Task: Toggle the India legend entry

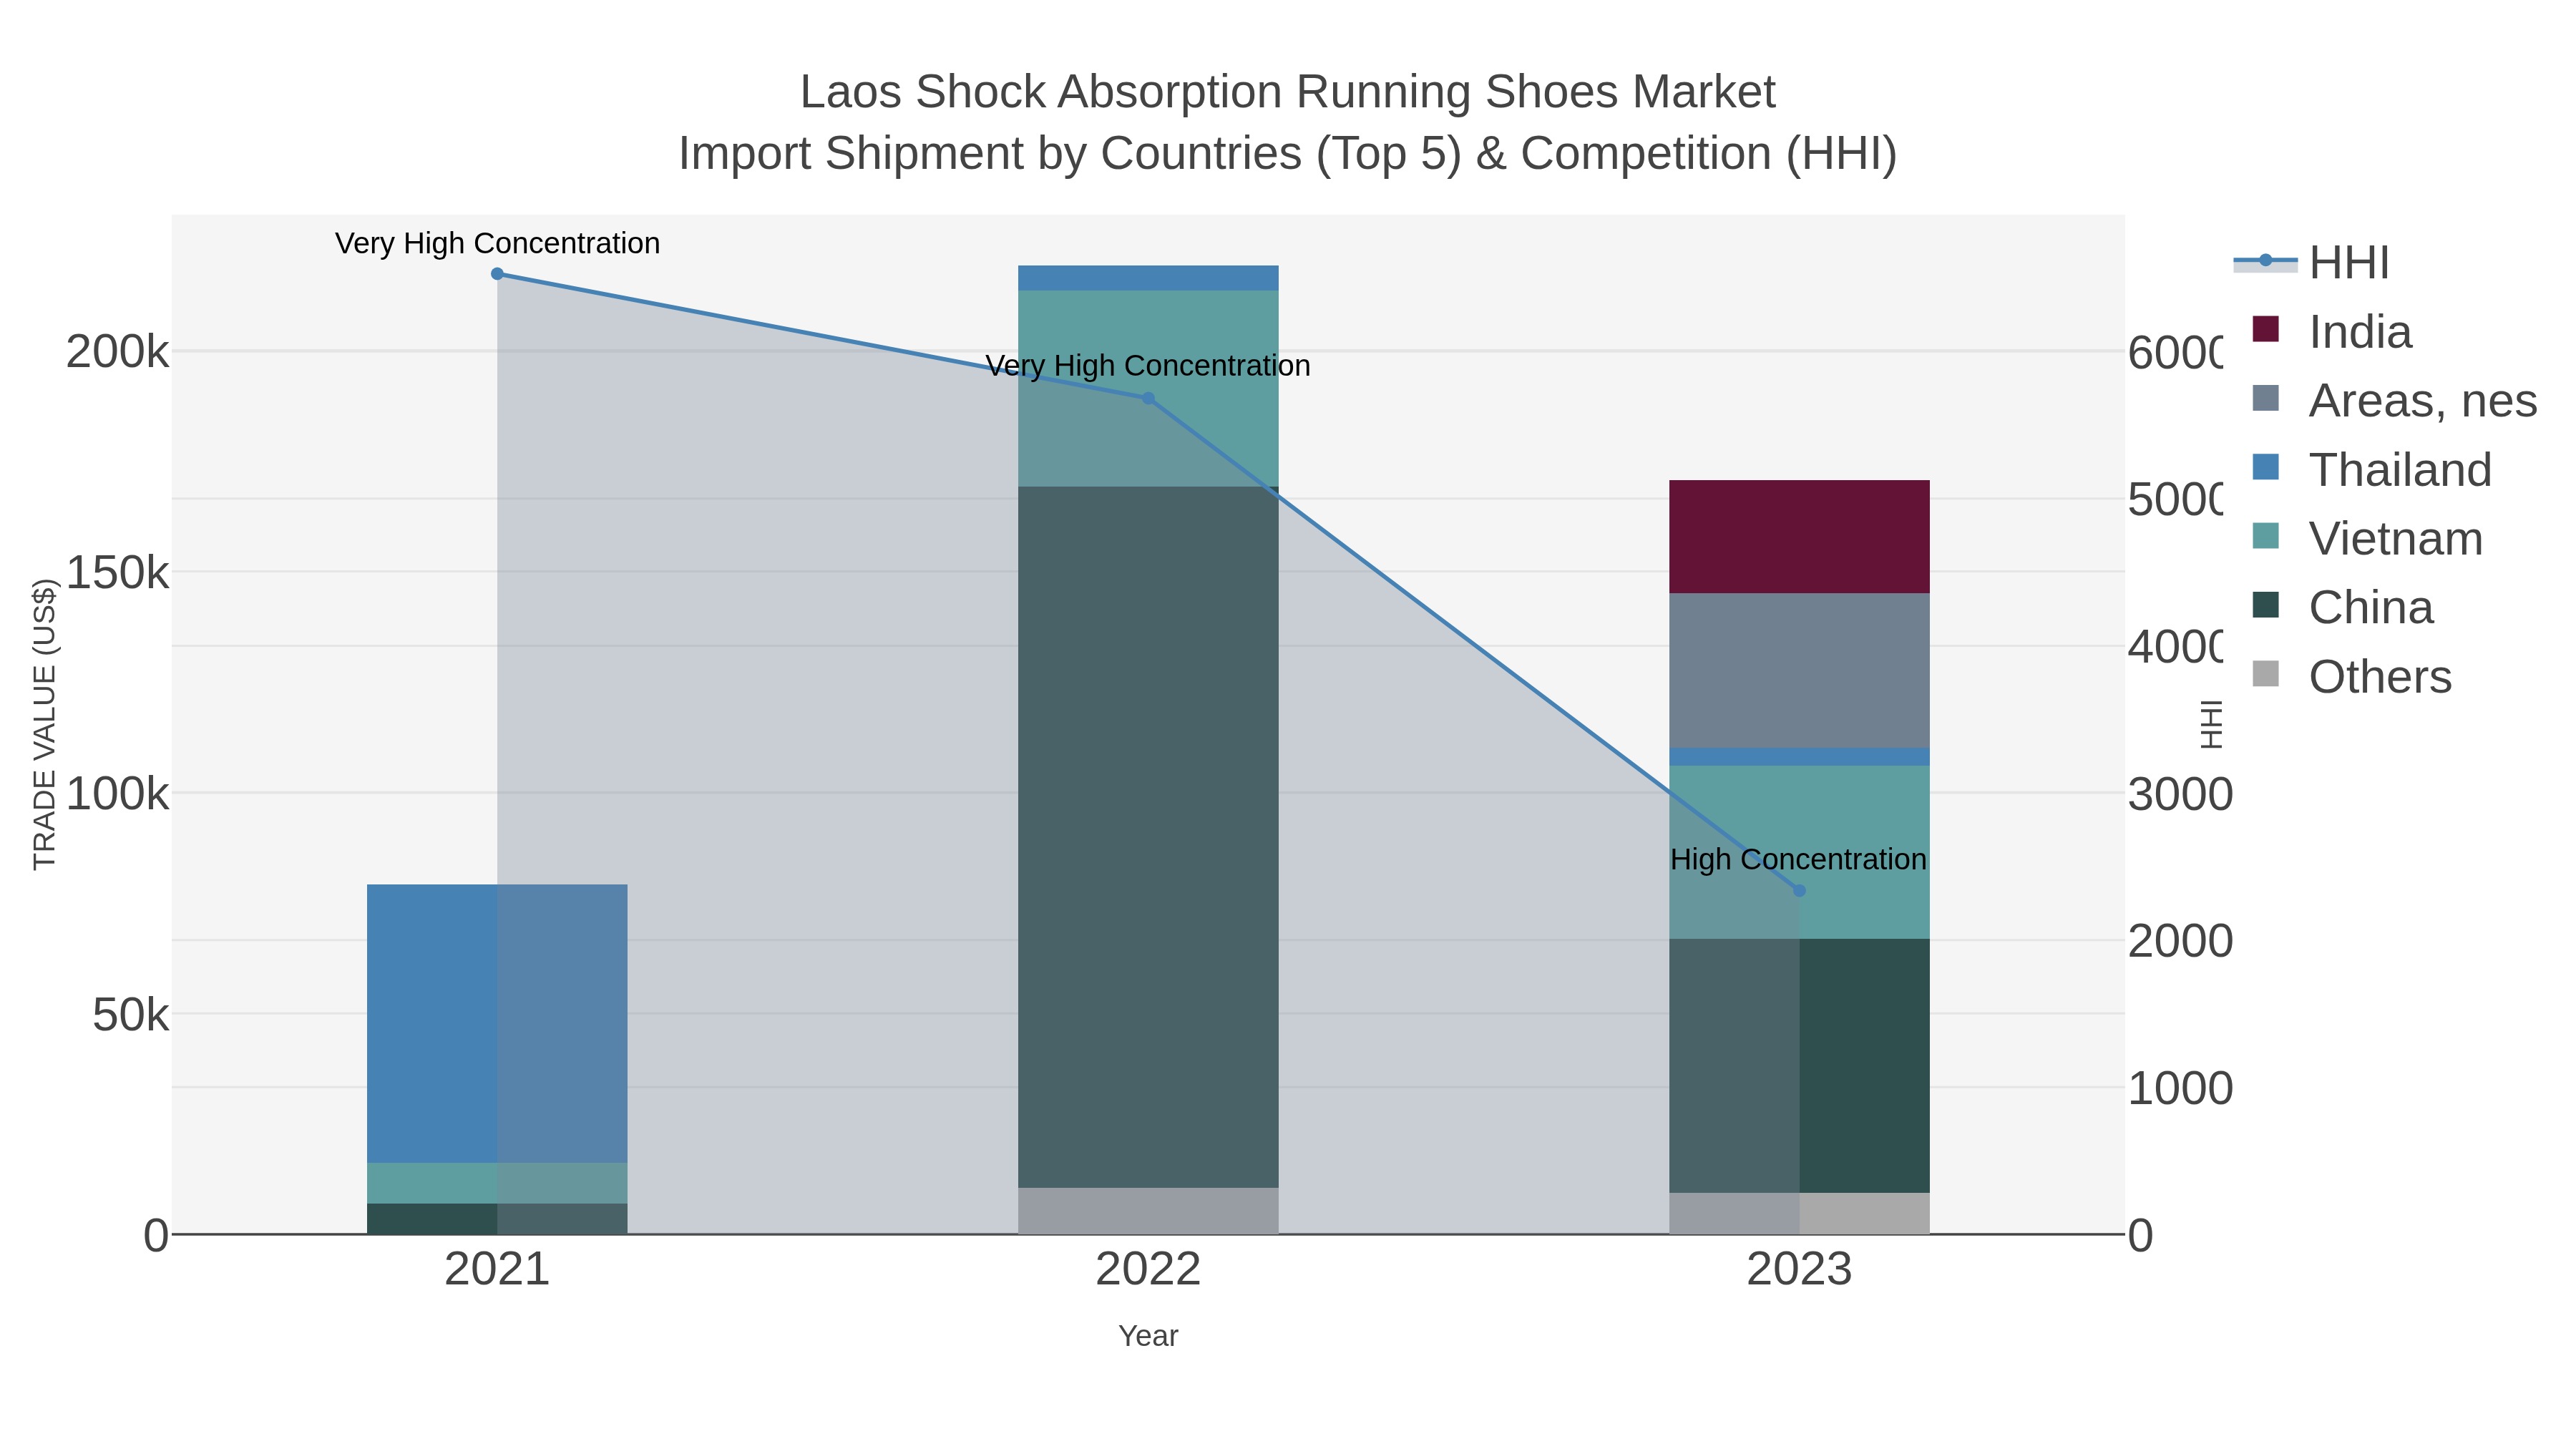Action: [x=2331, y=332]
